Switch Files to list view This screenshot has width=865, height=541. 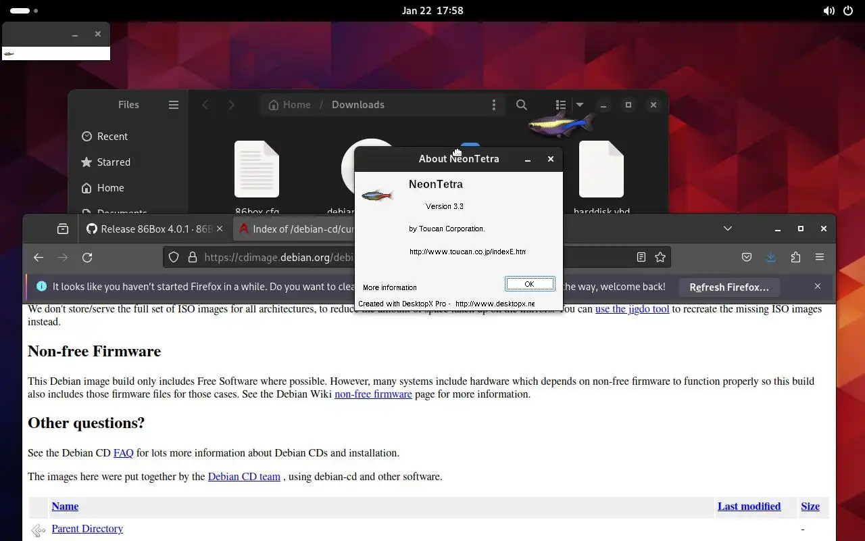coord(560,105)
